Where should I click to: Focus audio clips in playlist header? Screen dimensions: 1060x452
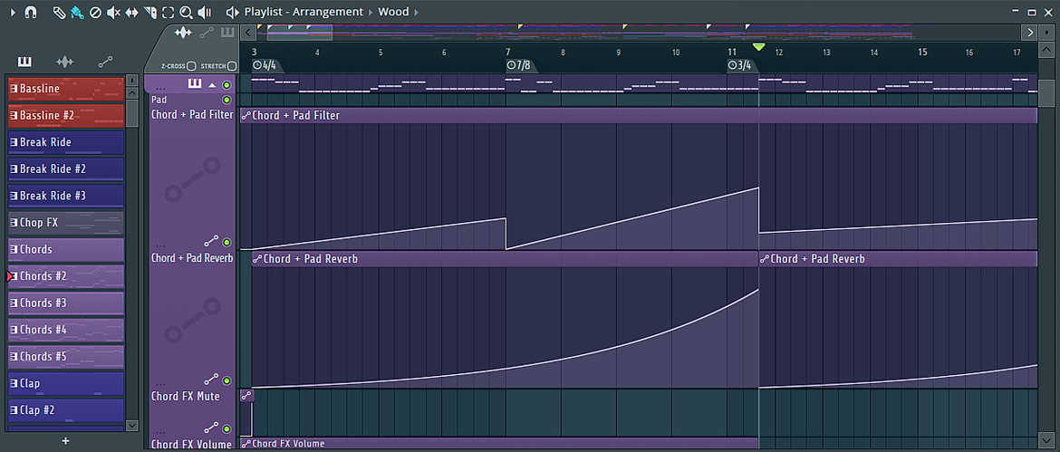[x=183, y=33]
